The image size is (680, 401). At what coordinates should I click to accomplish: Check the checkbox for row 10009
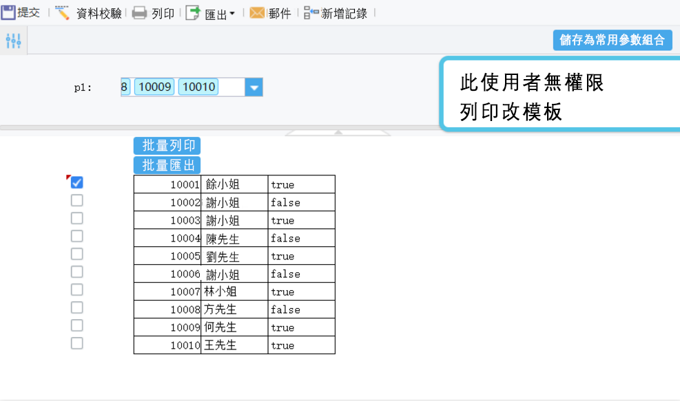point(76,325)
